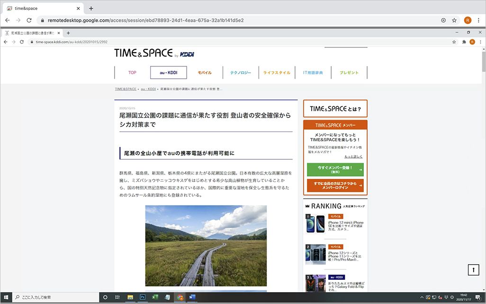Open the TOP navigation tab
The image size is (486, 304).
point(132,73)
